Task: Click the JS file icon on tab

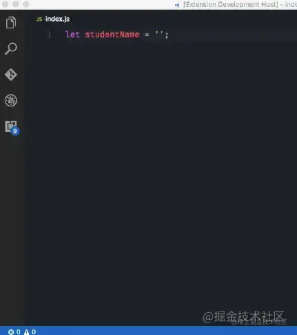Action: (39, 19)
